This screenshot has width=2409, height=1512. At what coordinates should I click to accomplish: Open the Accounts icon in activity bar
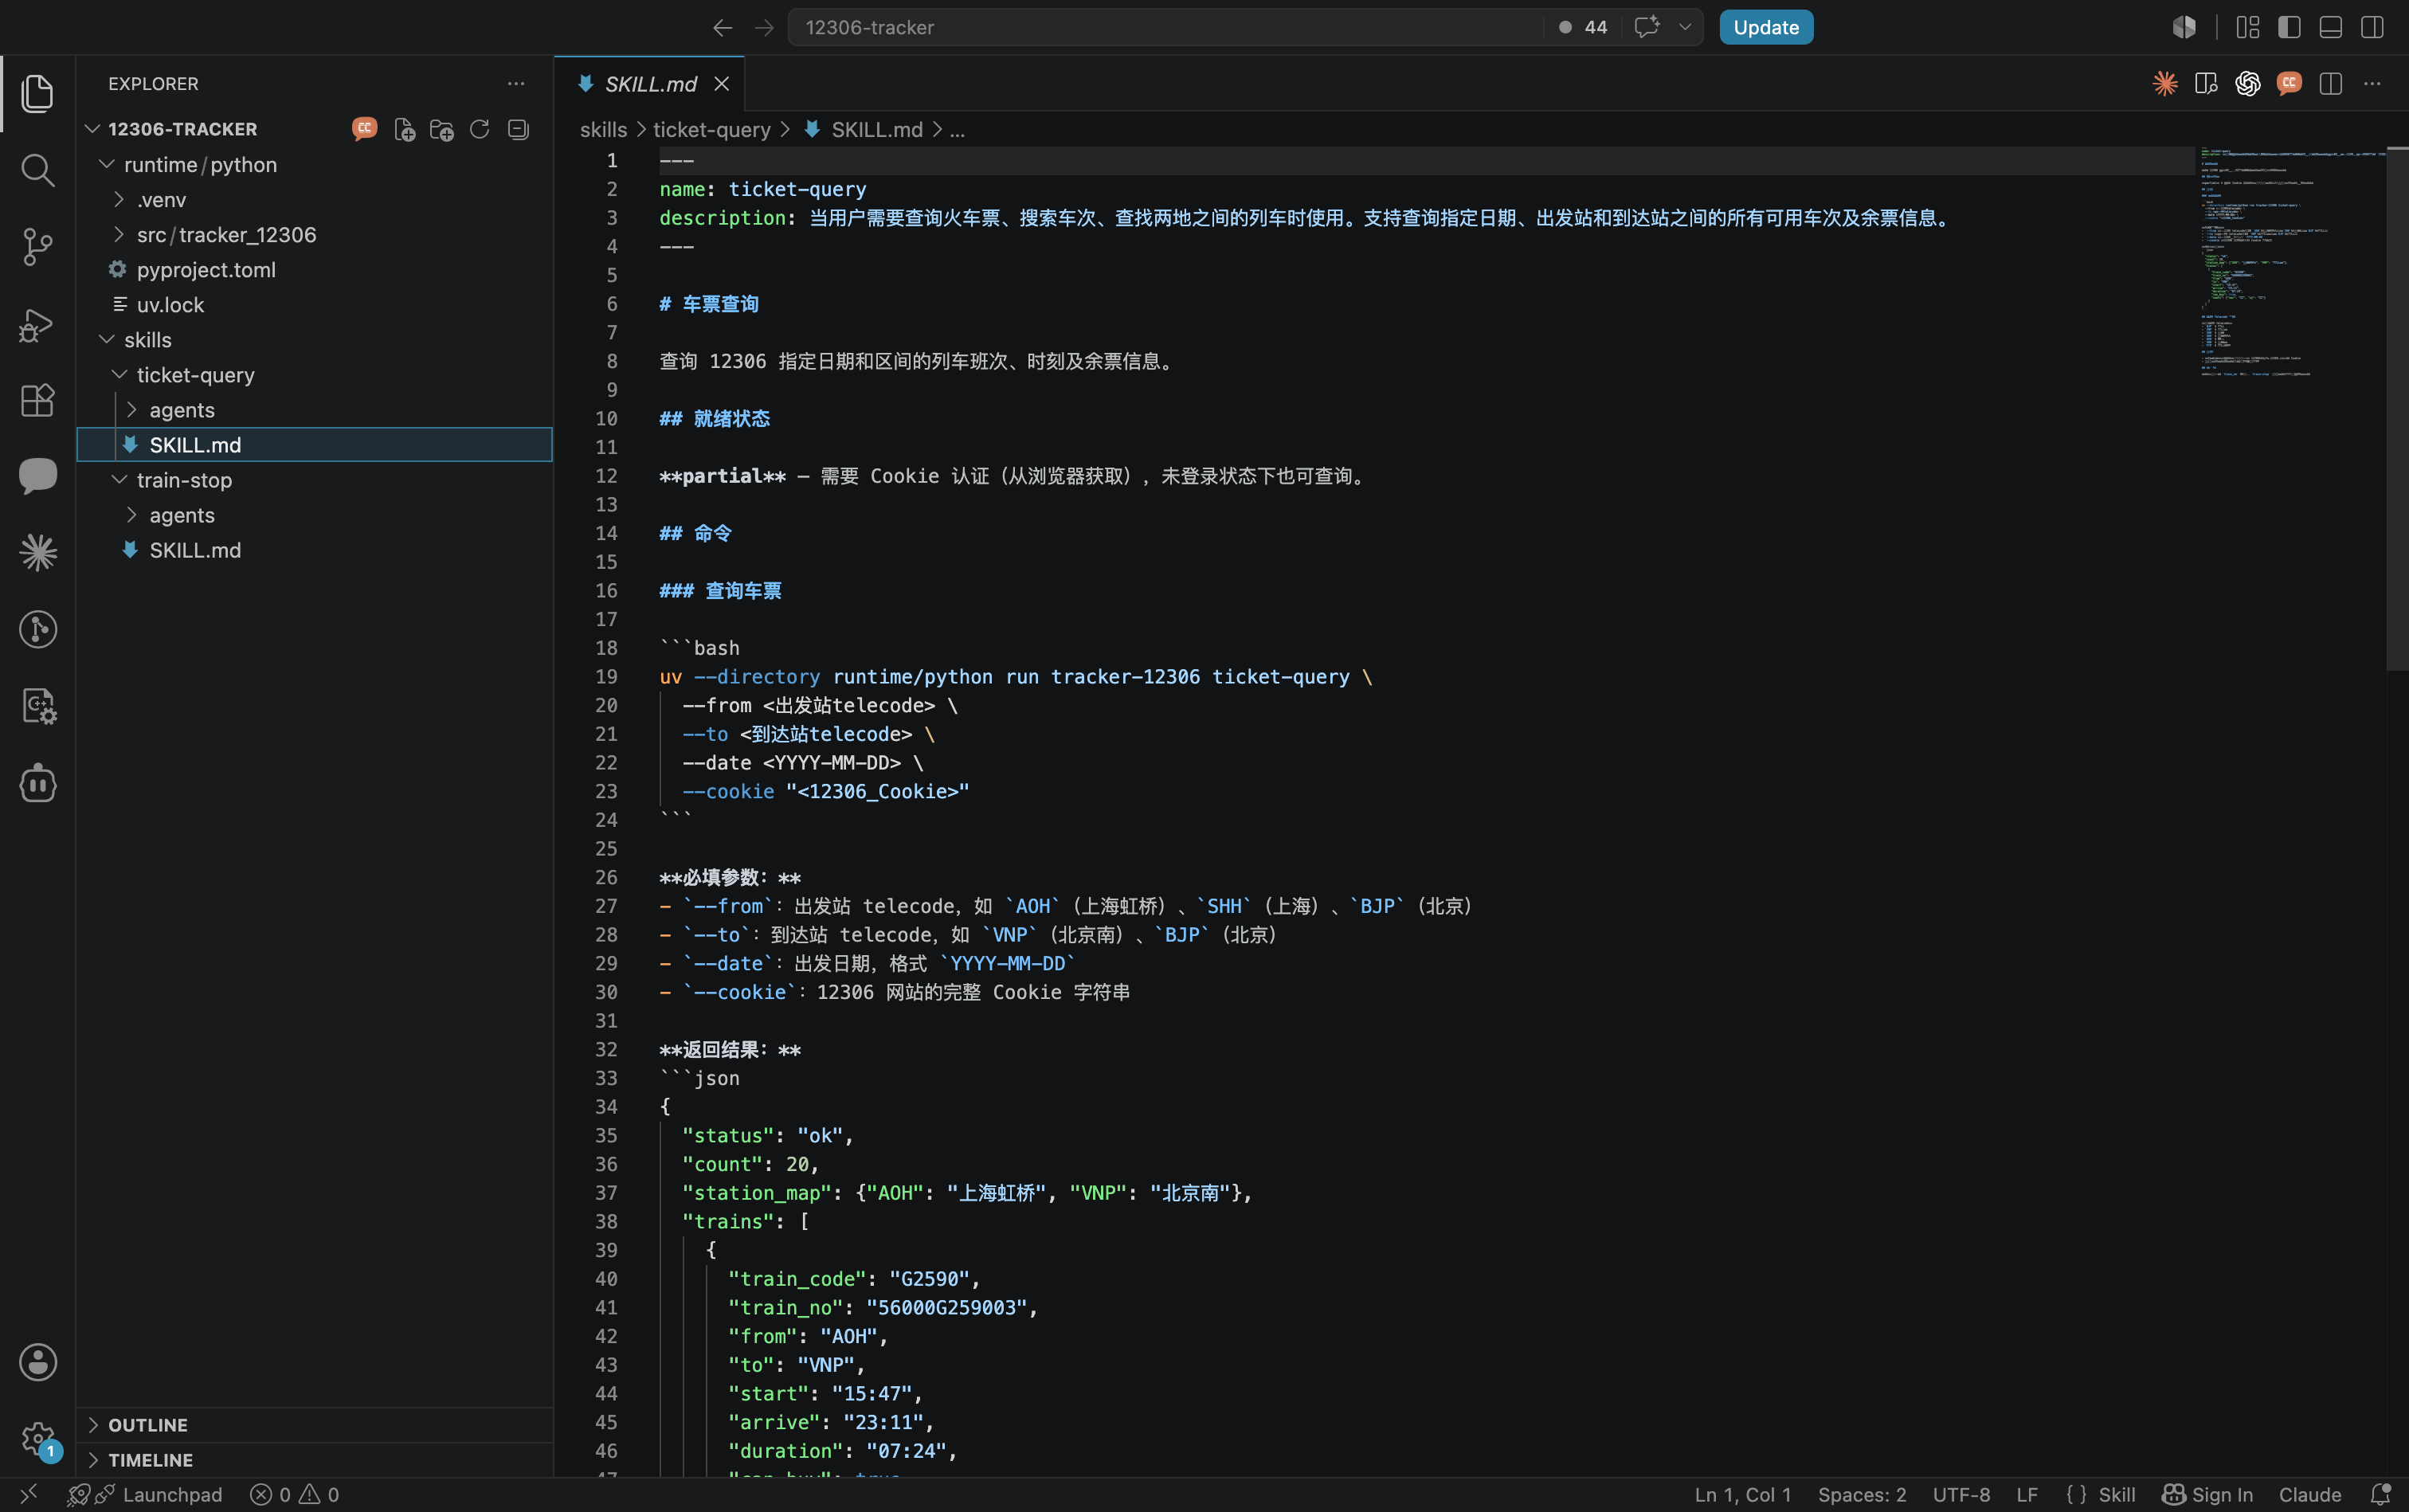click(x=38, y=1362)
